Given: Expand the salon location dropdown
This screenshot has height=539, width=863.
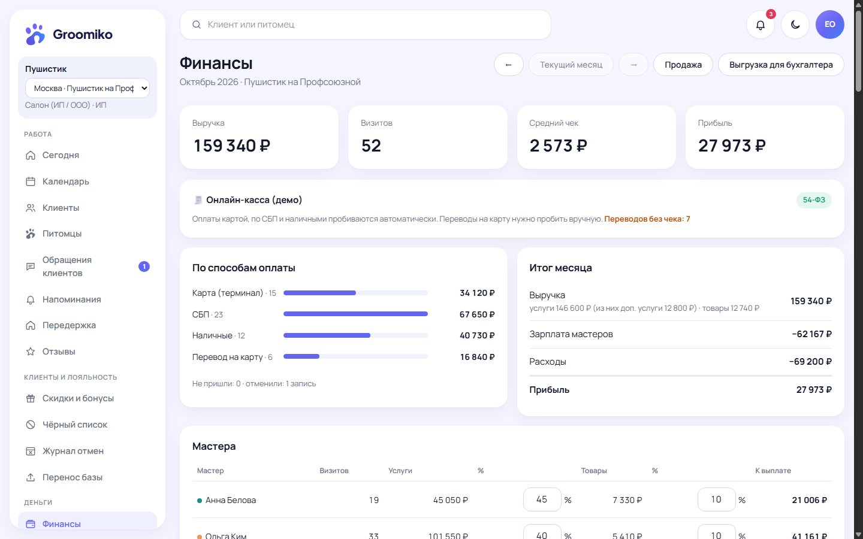Looking at the screenshot, I should (87, 88).
